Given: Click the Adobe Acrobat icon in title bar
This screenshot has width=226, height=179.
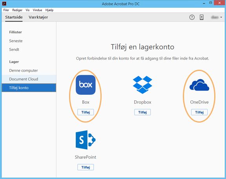Looking at the screenshot, I should (x=4, y=4).
